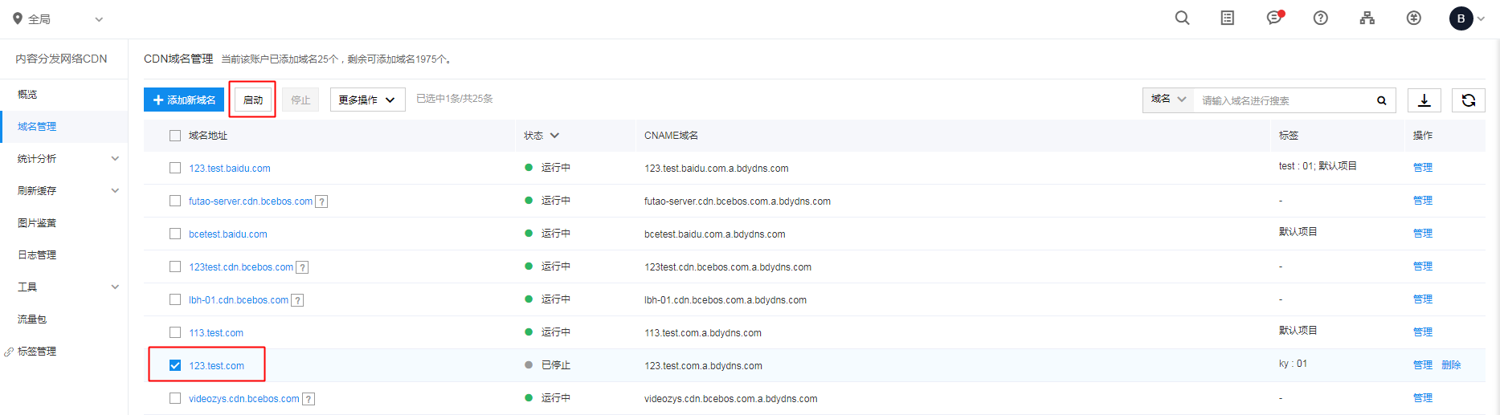
Task: Check the box for videozys.cdn.bcebos.com
Action: click(x=175, y=398)
